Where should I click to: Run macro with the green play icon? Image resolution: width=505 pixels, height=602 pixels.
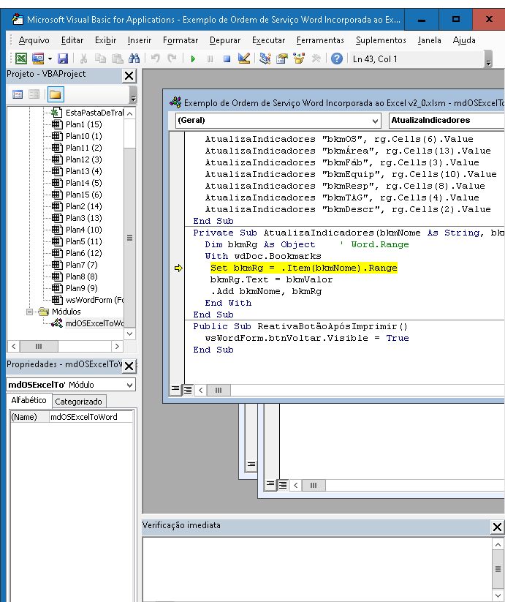coord(193,59)
